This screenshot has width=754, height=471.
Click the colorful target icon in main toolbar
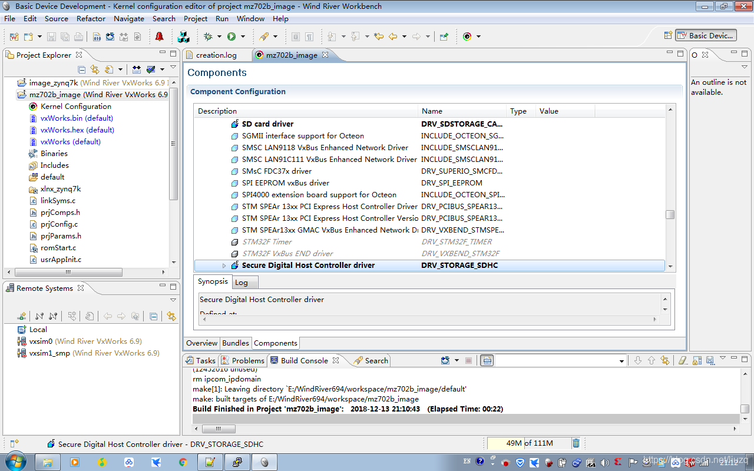pos(467,37)
